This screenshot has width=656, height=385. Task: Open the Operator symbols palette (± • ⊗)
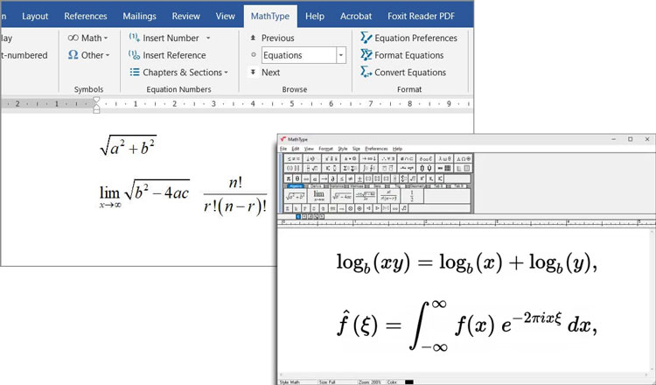(350, 158)
